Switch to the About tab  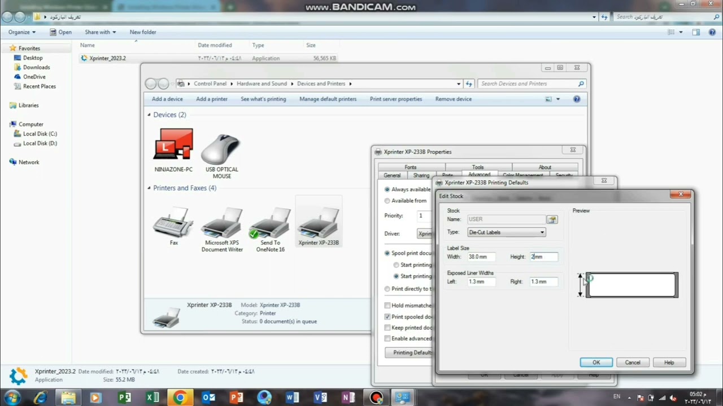tap(545, 167)
